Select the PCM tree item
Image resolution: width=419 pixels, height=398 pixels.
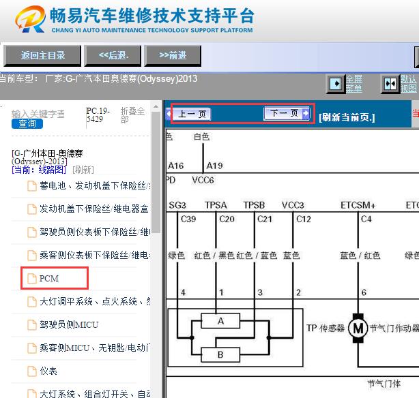(x=49, y=279)
